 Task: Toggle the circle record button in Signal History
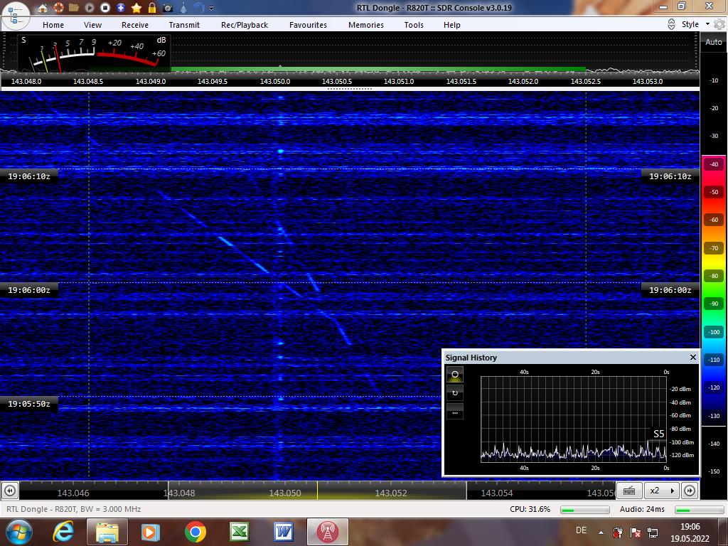455,374
